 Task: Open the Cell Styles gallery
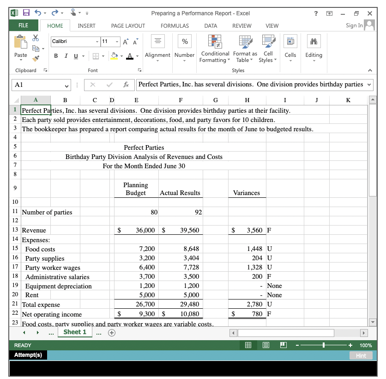[x=268, y=49]
